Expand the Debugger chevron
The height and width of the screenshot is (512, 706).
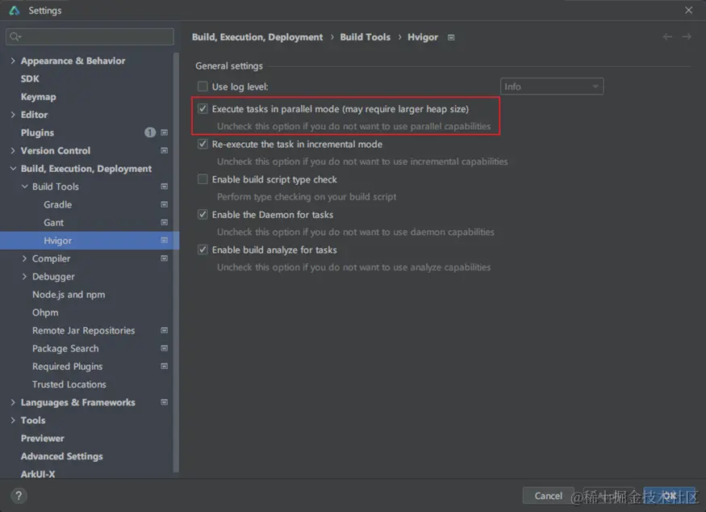coord(24,276)
